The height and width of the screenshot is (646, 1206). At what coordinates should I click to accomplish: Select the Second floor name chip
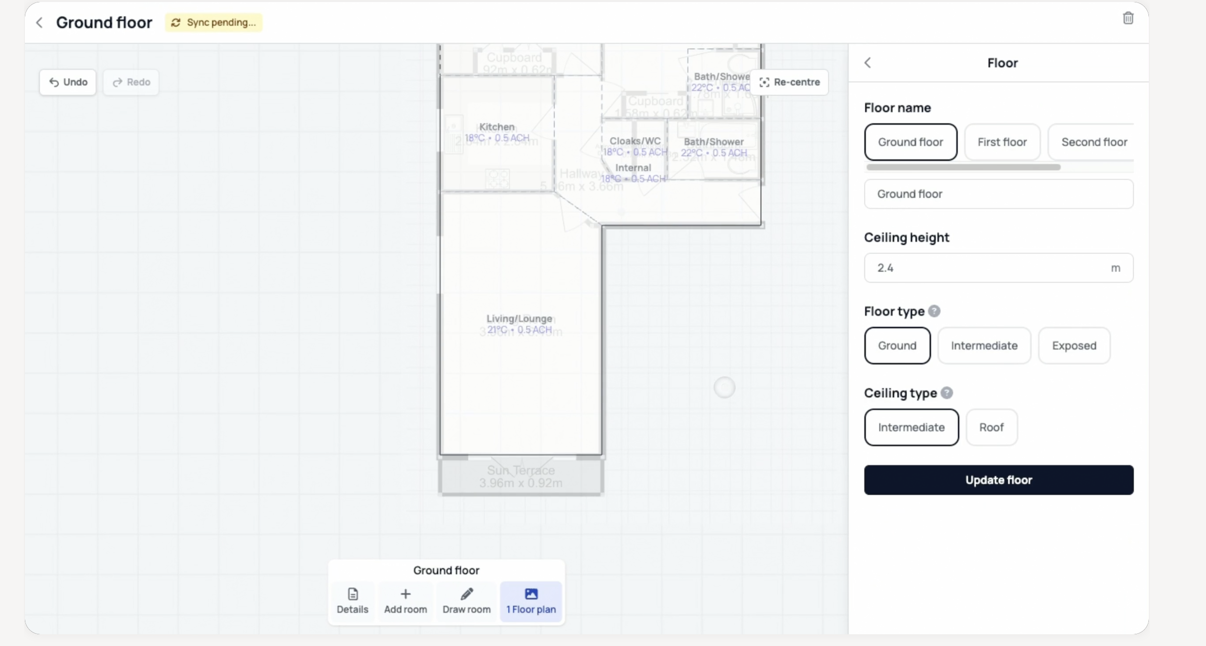[x=1094, y=142]
